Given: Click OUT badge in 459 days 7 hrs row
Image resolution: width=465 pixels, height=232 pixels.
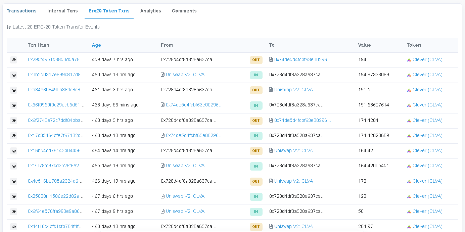Looking at the screenshot, I should tap(256, 60).
